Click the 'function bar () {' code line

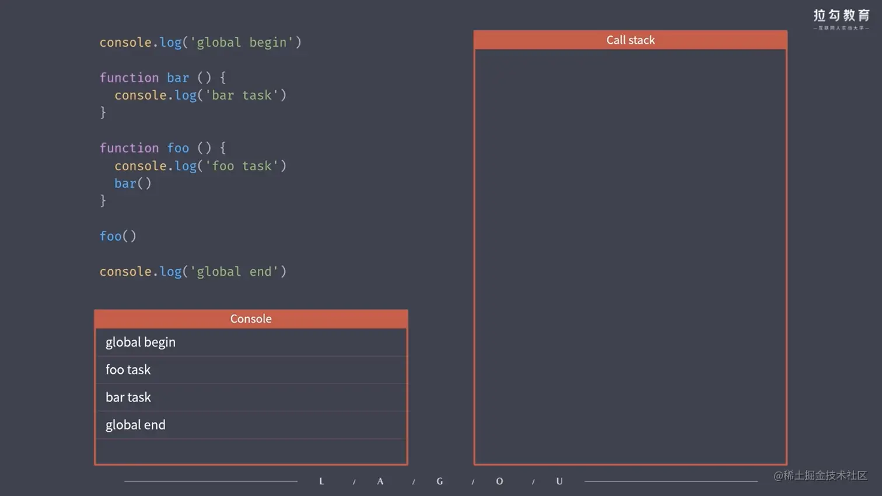[162, 78]
